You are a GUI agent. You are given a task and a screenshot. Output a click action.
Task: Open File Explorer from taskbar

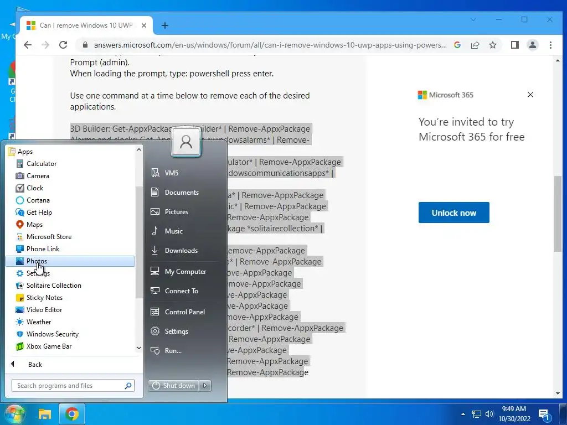coord(45,414)
